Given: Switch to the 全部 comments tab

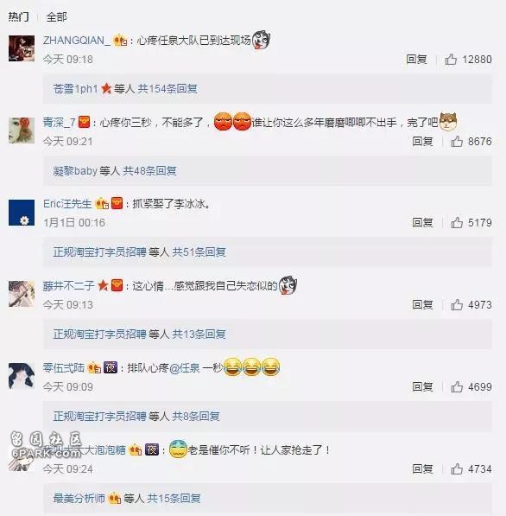Looking at the screenshot, I should click(x=56, y=16).
